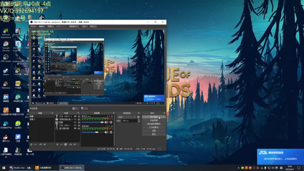Open the 帮助(H) menu
The width and height of the screenshot is (304, 171).
pyautogui.click(x=93, y=26)
